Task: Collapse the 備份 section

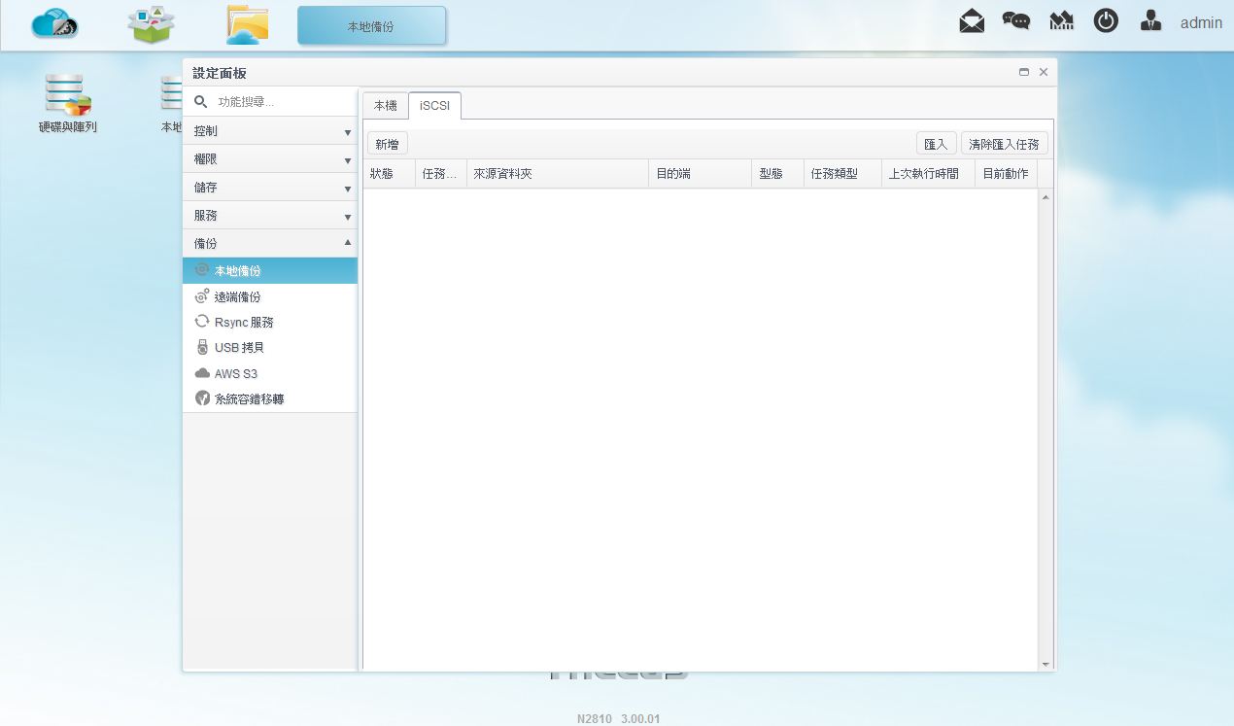Action: tap(270, 243)
